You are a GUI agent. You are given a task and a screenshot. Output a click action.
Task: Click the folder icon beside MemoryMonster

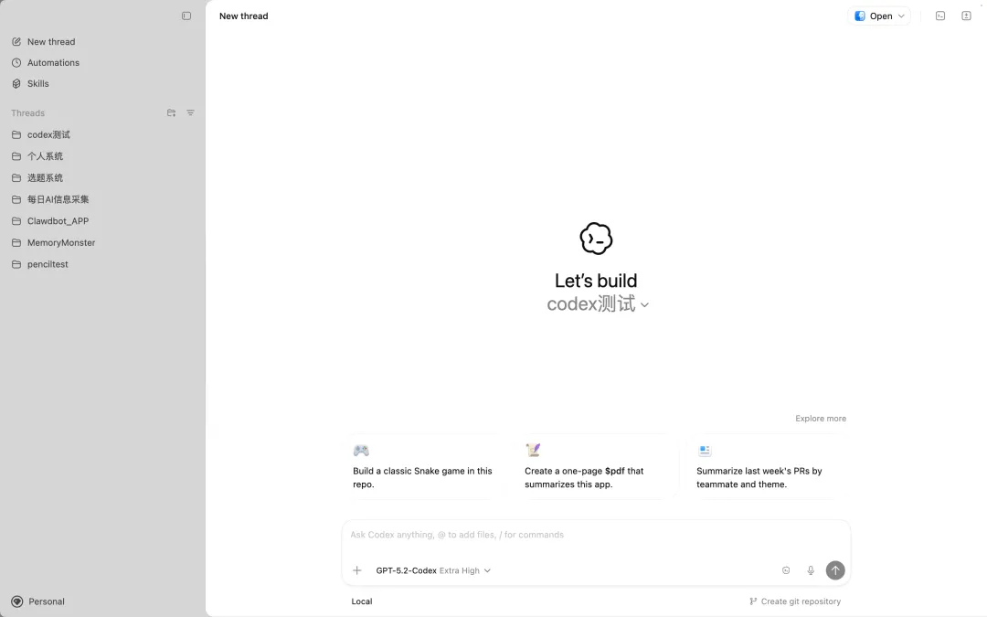click(16, 242)
